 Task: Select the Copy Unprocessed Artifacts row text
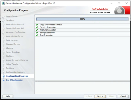pyautogui.click(x=51, y=25)
